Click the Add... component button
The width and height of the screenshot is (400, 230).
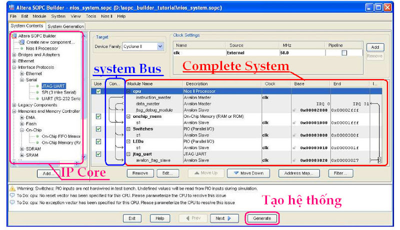click(48, 174)
